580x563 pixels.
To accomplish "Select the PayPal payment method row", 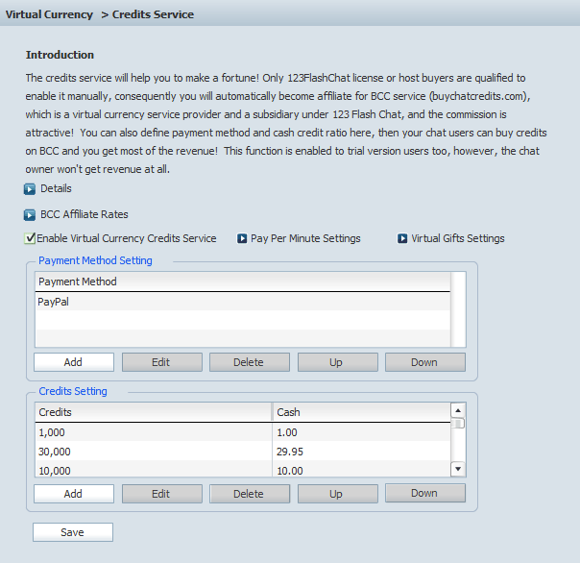I will (x=243, y=302).
